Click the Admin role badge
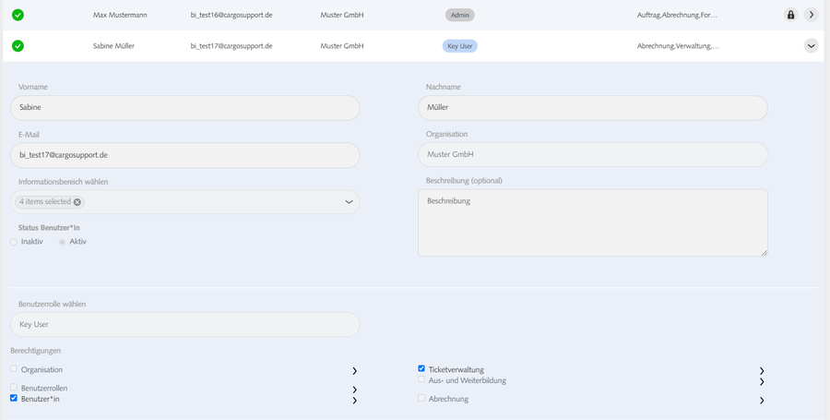The width and height of the screenshot is (830, 420). point(459,15)
